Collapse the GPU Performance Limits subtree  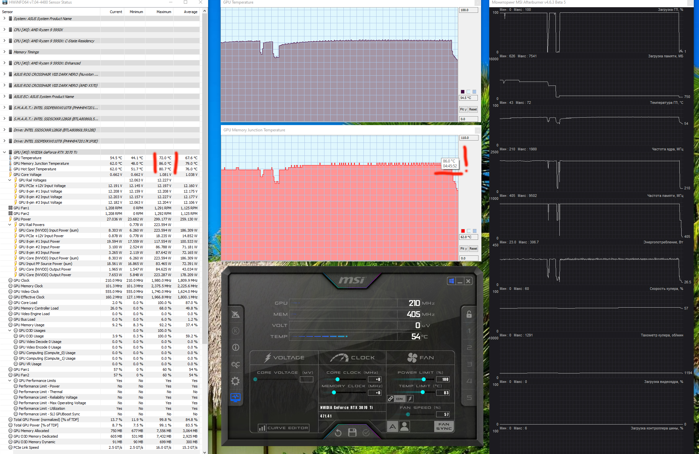click(x=10, y=381)
